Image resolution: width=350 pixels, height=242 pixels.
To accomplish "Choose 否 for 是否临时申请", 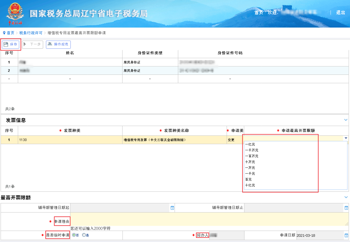I will point(74,235).
